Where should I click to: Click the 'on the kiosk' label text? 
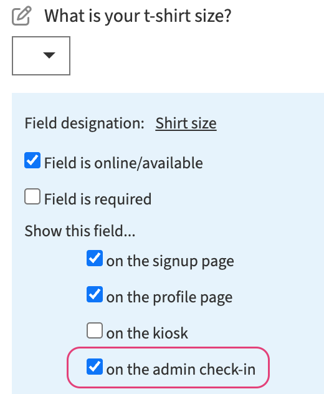click(x=147, y=333)
